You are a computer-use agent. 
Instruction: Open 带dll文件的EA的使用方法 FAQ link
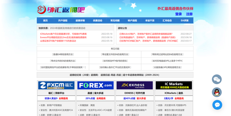(63, 61)
